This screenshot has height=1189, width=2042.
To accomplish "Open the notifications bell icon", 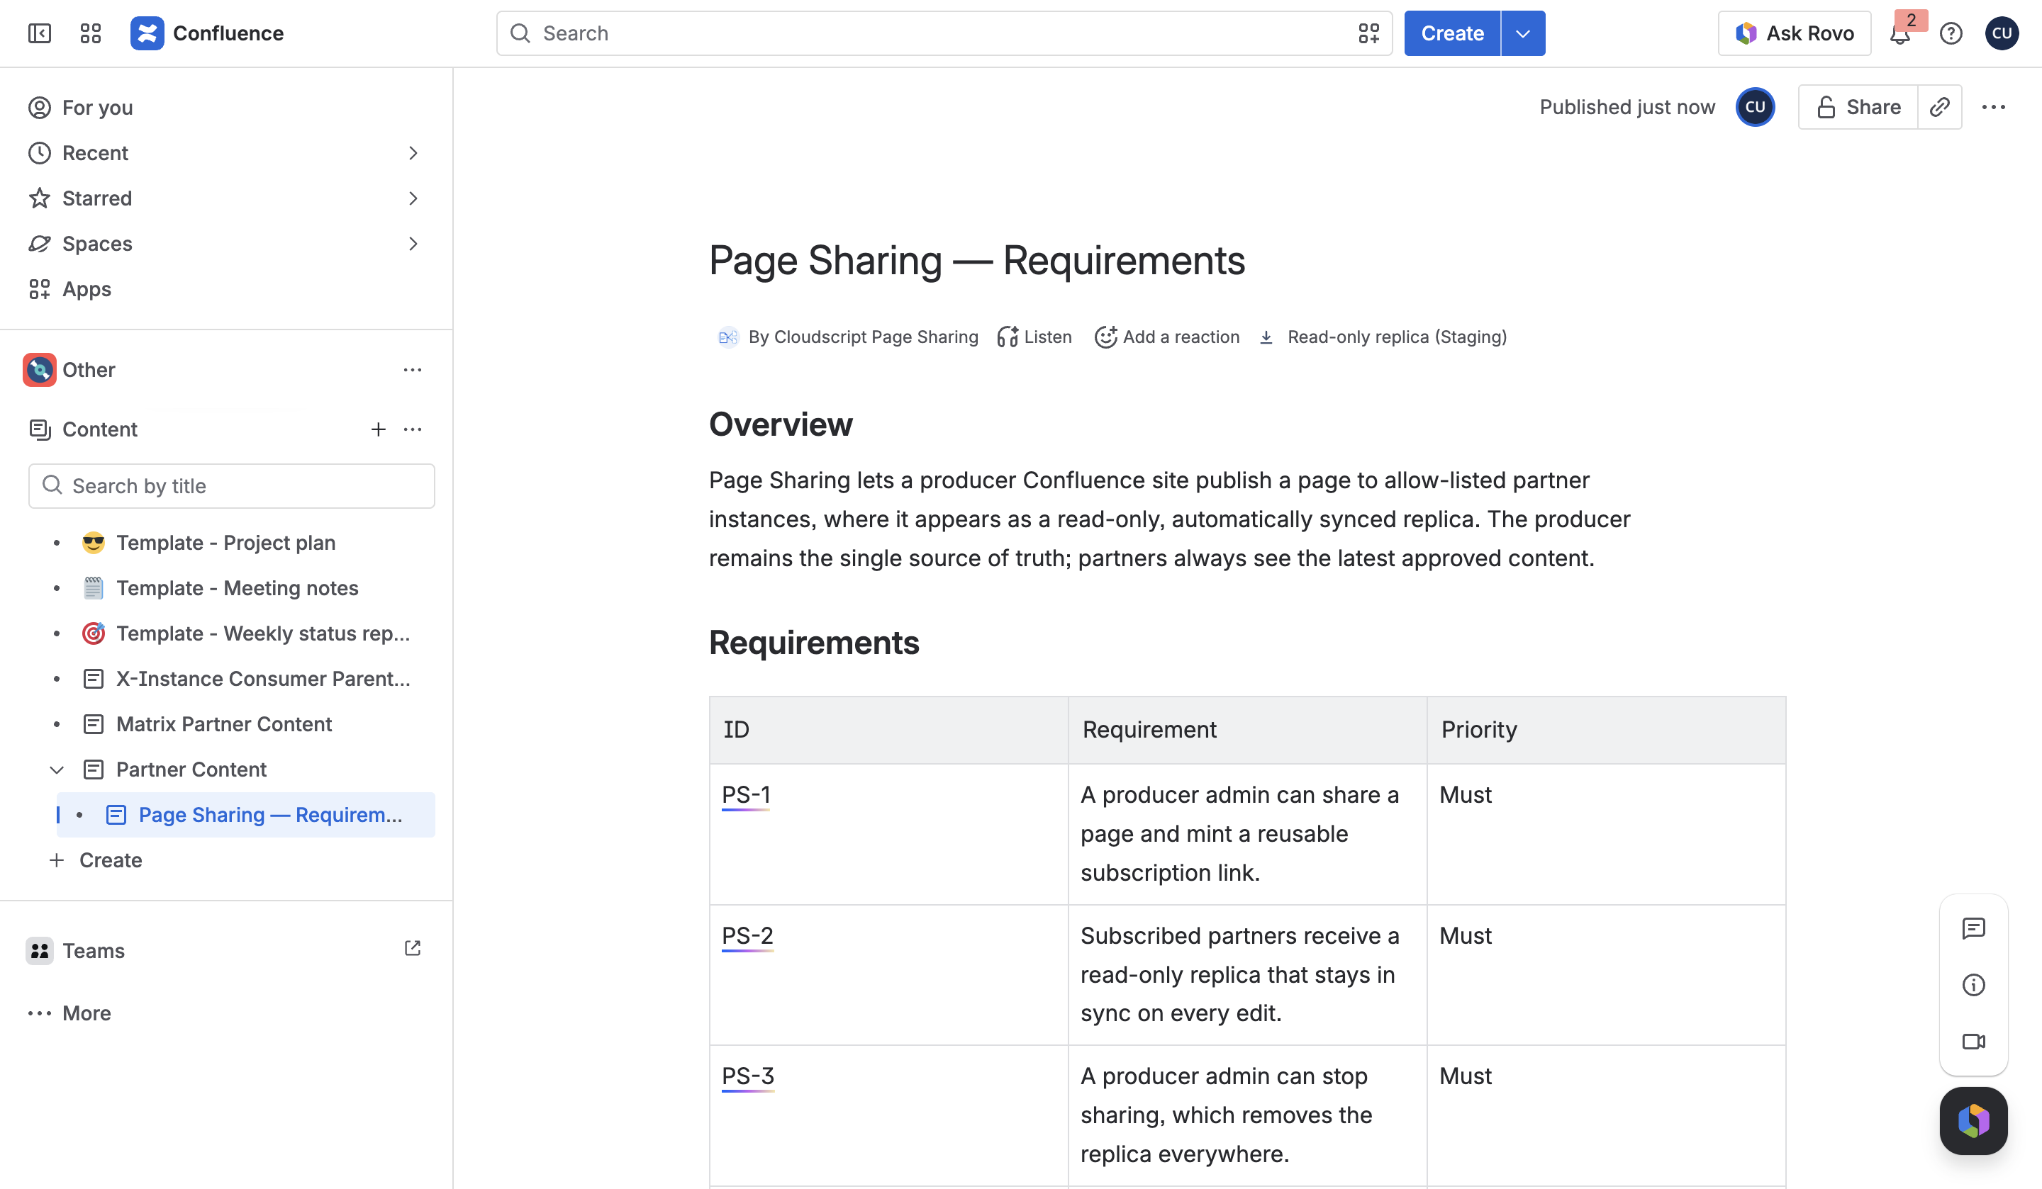I will coord(1900,33).
